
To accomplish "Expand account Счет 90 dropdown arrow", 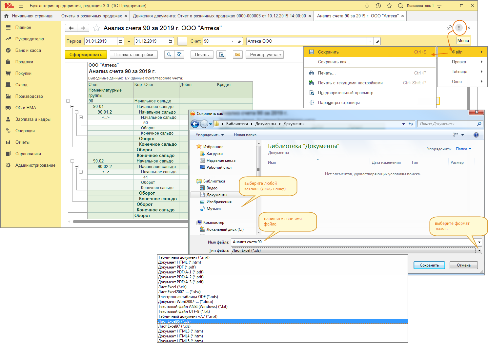I will tap(233, 41).
